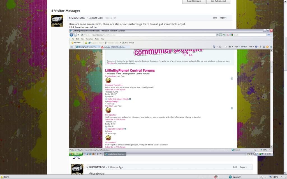Click the Done status warning icon

point(2,177)
